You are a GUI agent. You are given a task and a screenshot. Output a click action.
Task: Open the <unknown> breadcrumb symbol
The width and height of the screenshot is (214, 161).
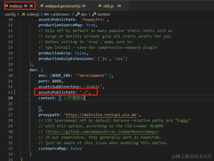(60, 14)
